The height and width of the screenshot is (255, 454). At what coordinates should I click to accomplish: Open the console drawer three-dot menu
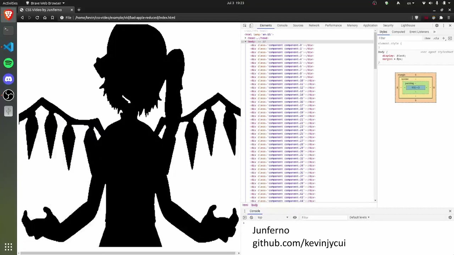click(x=244, y=211)
